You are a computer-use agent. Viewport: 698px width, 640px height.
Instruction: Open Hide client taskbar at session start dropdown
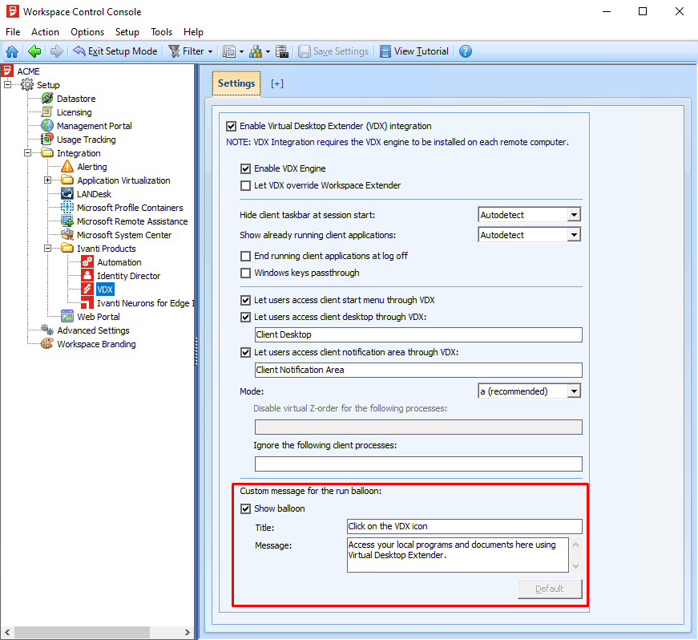529,215
